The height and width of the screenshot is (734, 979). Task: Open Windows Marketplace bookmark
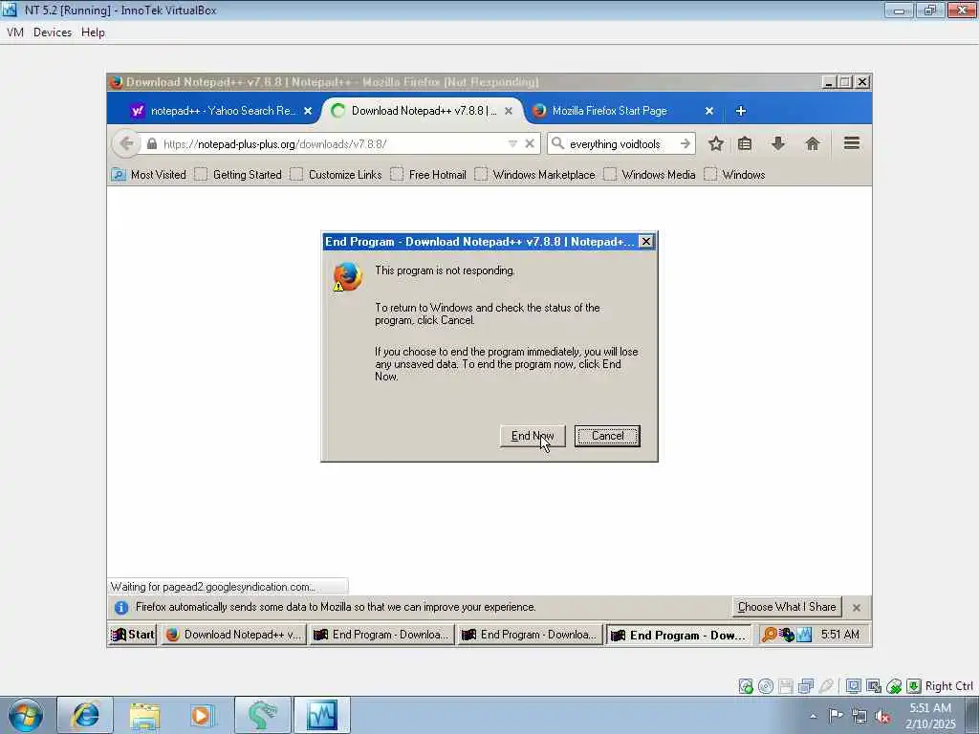click(535, 175)
